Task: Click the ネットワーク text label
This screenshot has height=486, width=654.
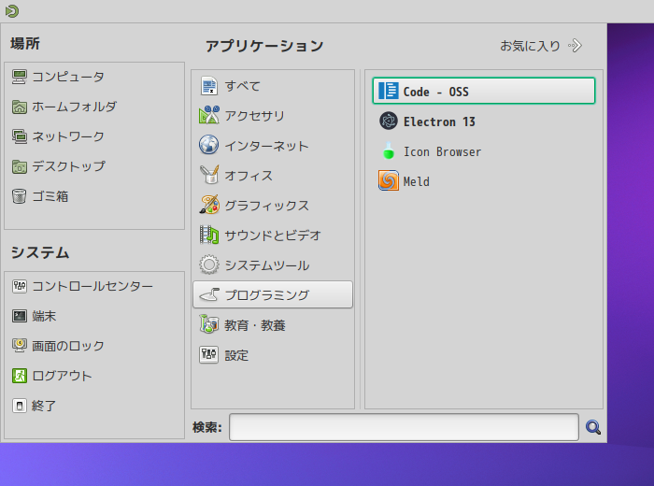Action: 68,136
